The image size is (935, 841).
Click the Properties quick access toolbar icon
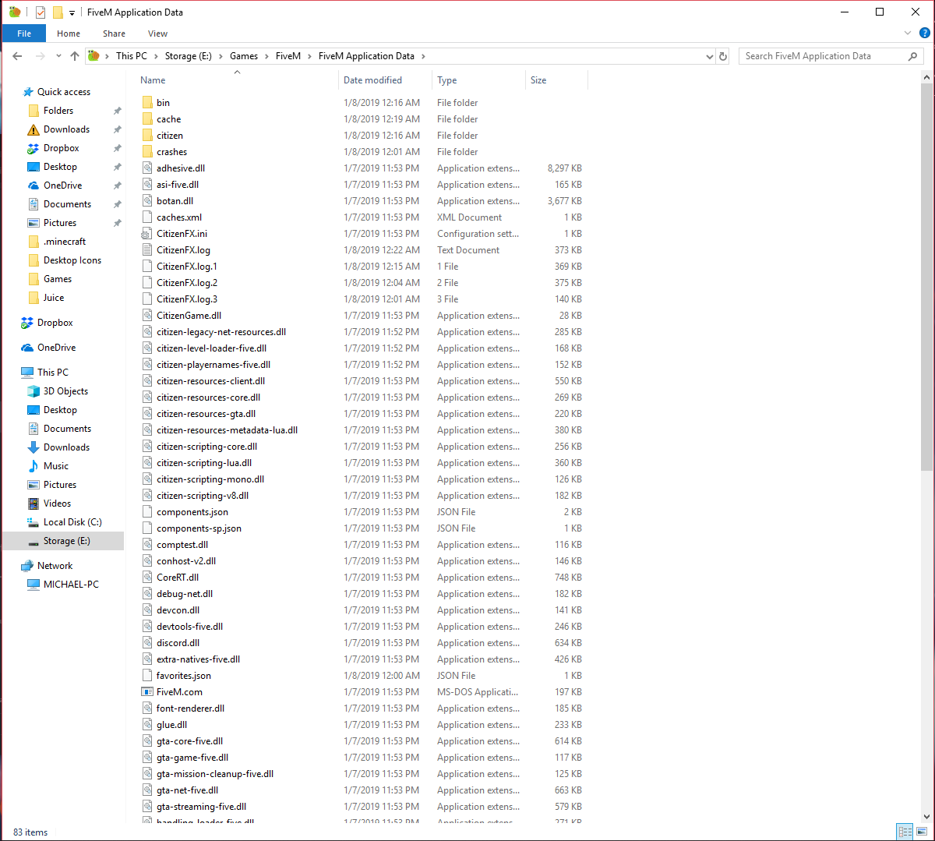tap(41, 12)
